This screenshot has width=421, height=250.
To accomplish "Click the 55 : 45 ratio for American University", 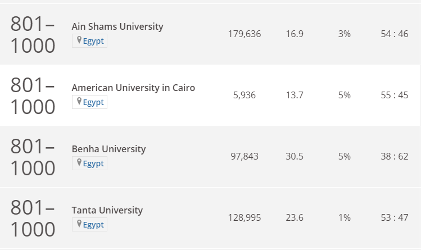I will point(395,96).
